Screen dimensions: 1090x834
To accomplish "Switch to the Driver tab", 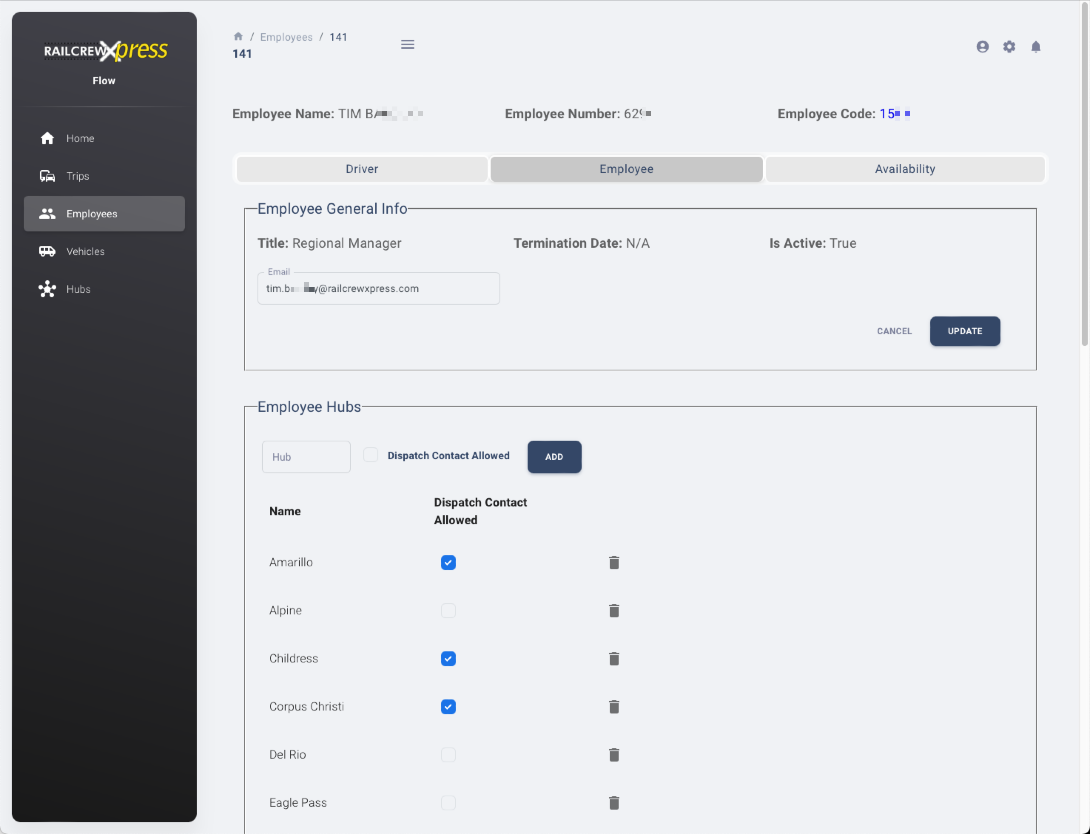I will point(362,169).
